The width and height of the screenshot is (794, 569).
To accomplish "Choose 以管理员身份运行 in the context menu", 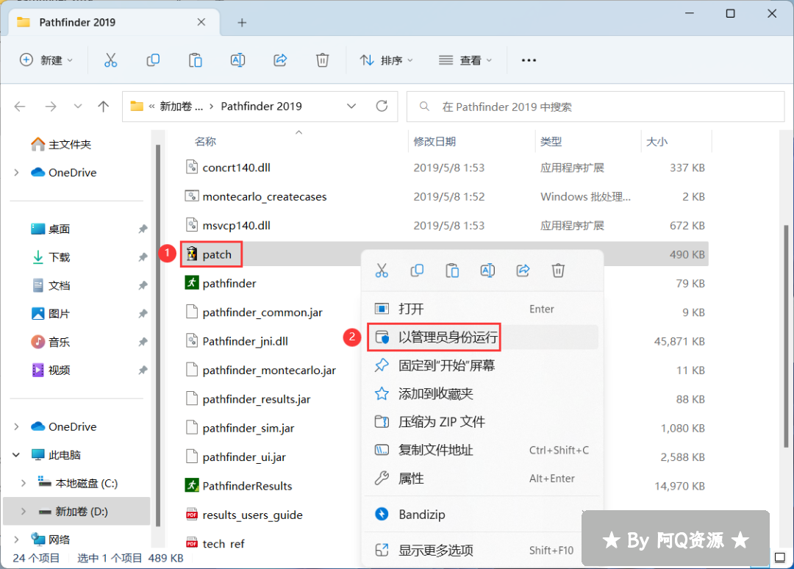I will tap(481, 337).
